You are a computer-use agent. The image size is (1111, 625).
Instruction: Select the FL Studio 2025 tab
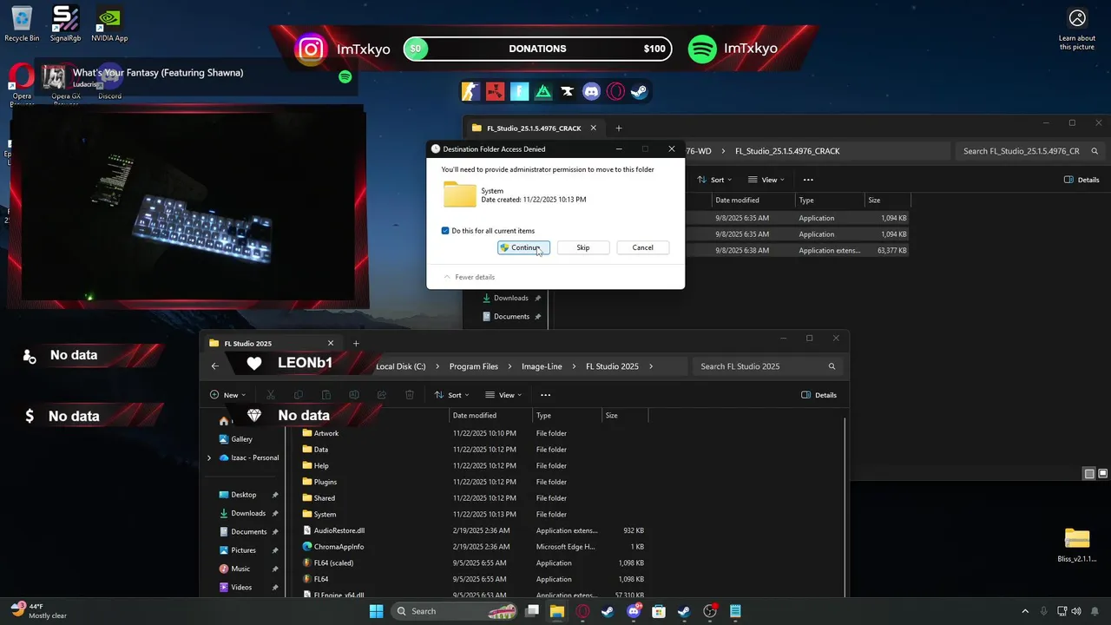click(271, 344)
